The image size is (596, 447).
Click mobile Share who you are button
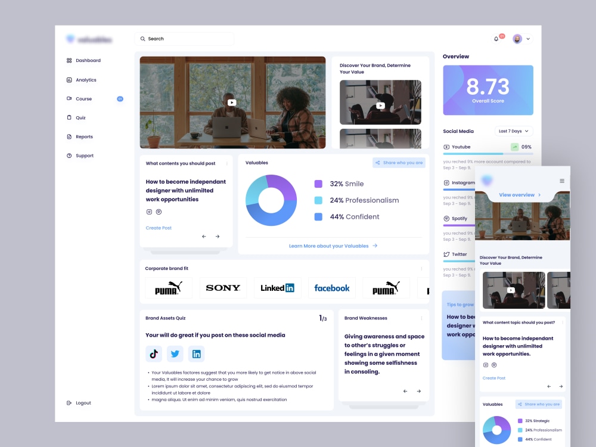pos(539,405)
